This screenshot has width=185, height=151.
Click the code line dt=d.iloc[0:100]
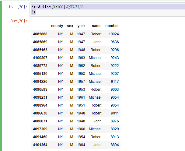48,7
